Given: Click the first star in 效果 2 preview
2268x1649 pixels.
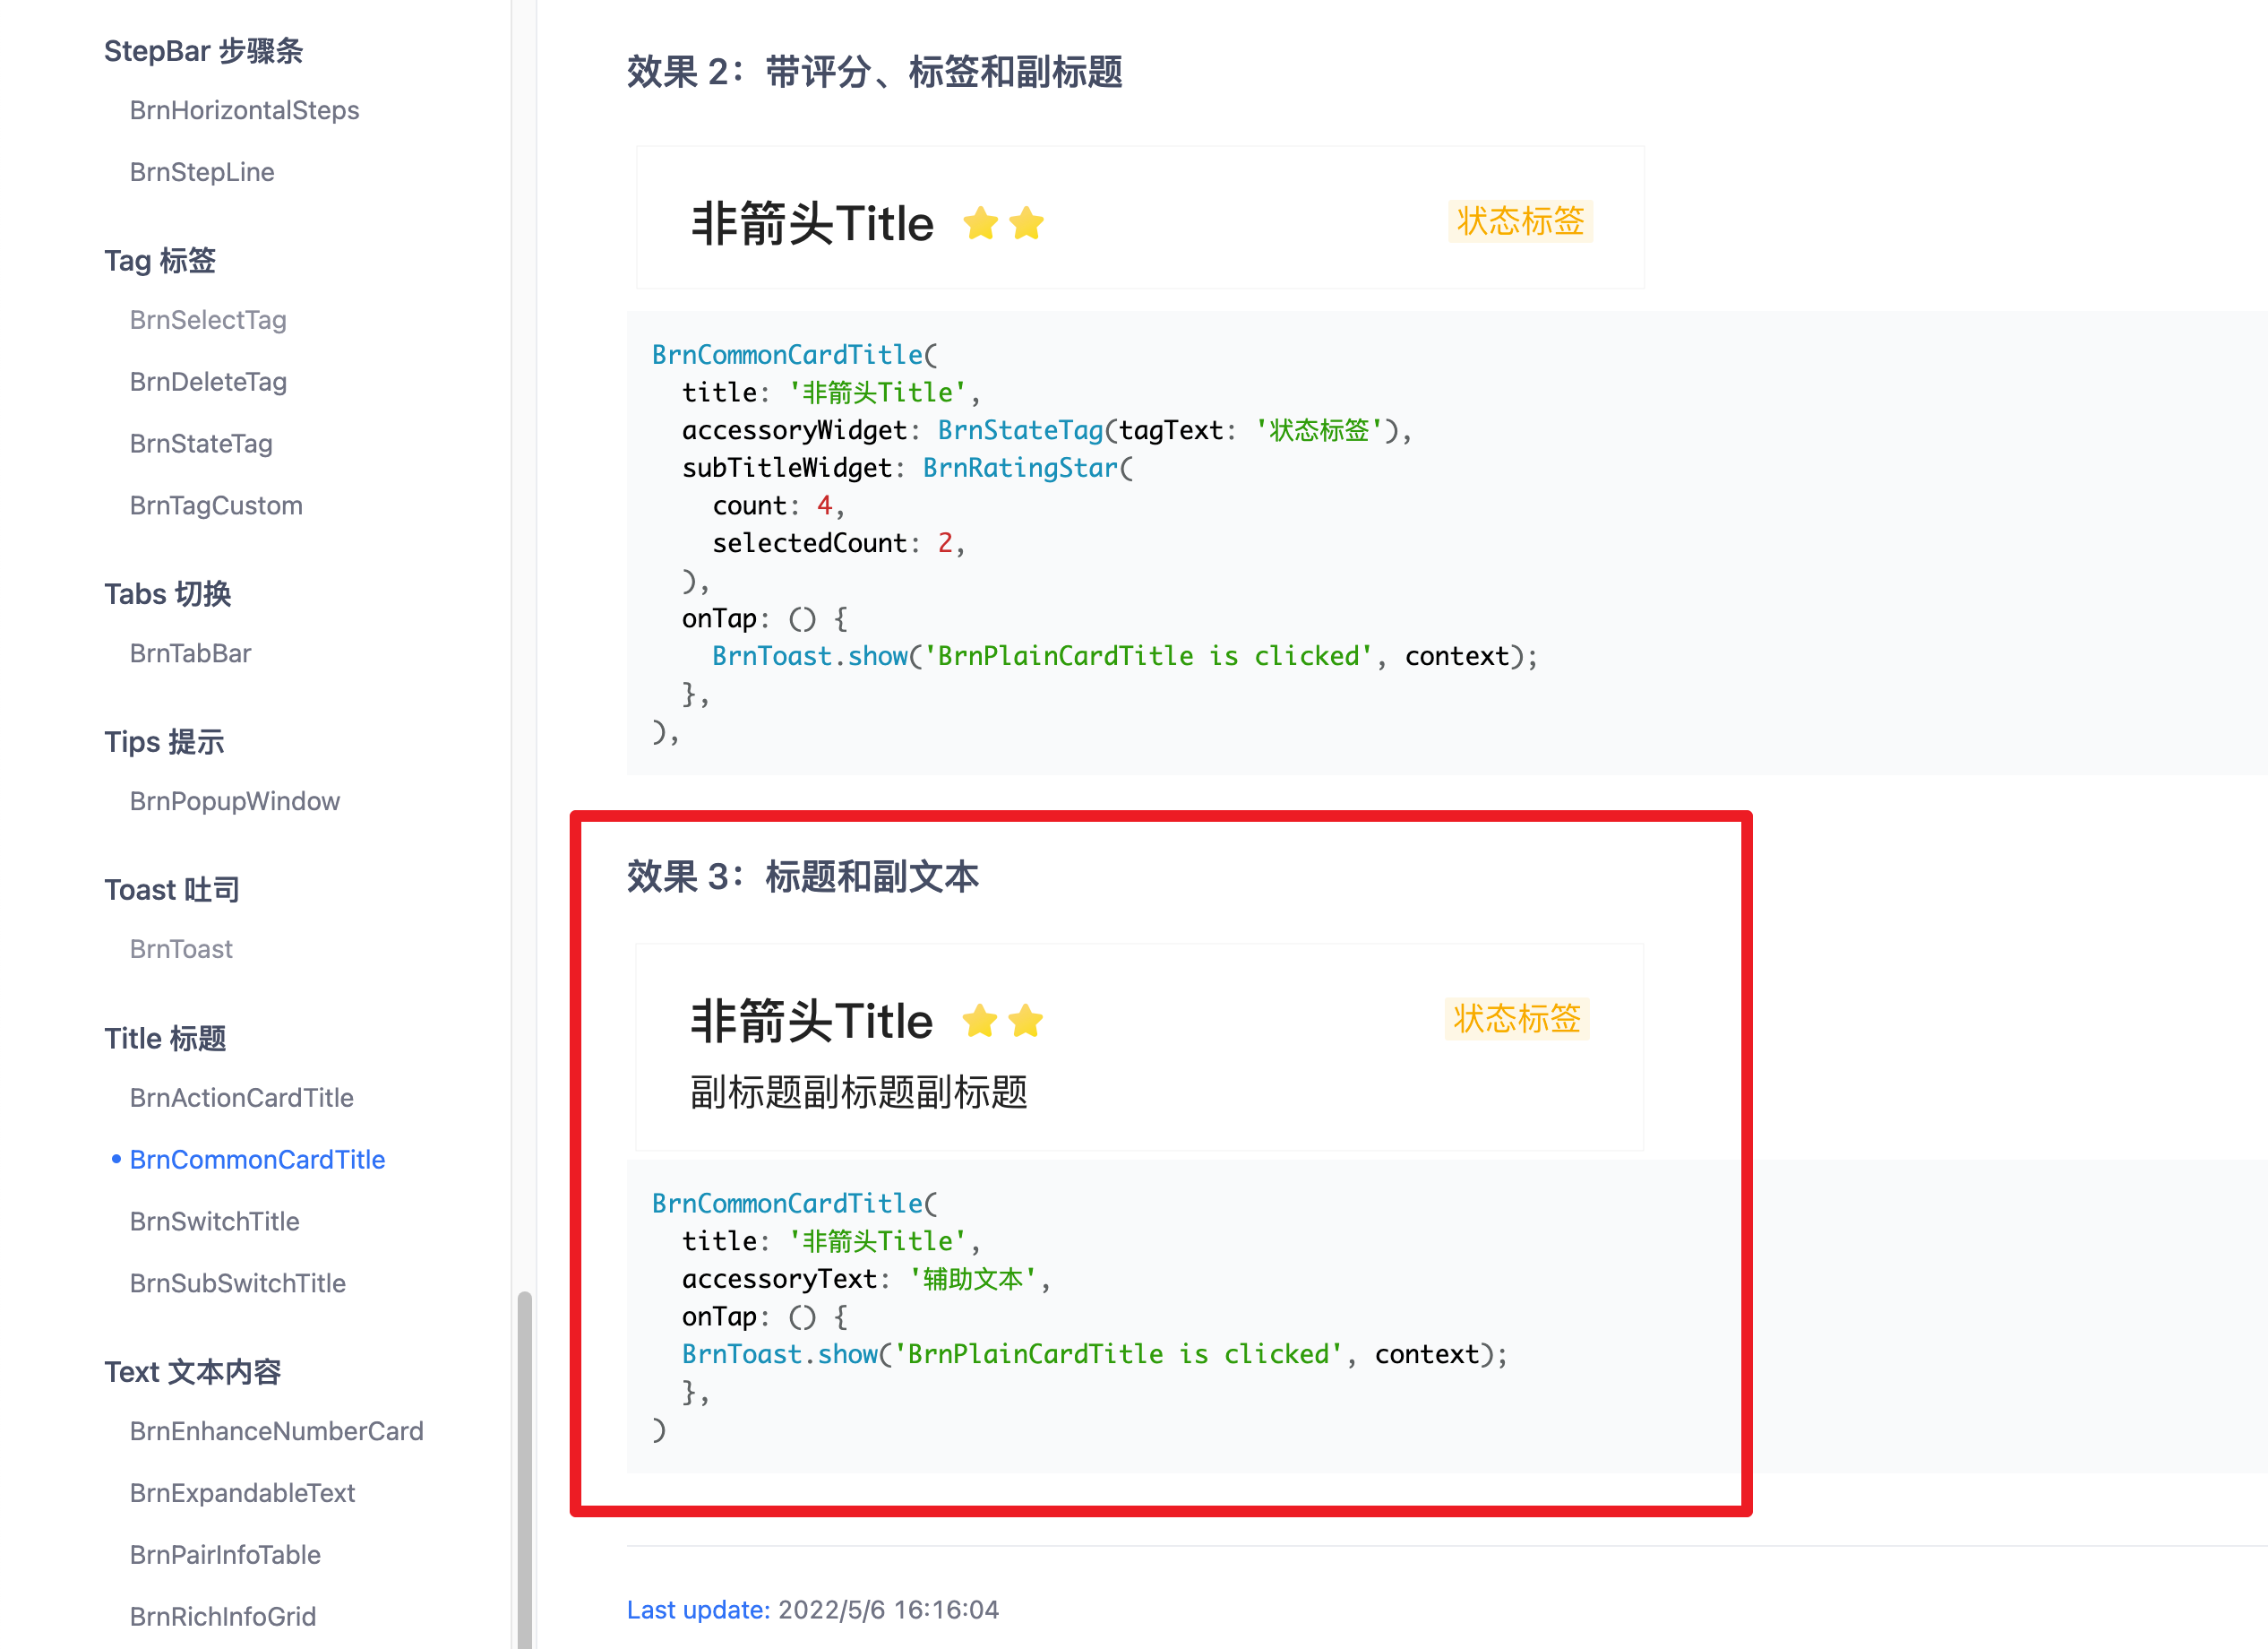Looking at the screenshot, I should click(981, 224).
